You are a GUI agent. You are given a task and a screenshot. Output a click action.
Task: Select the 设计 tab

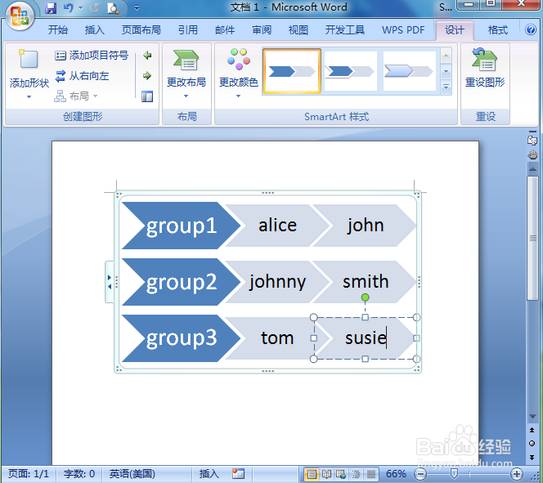455,30
